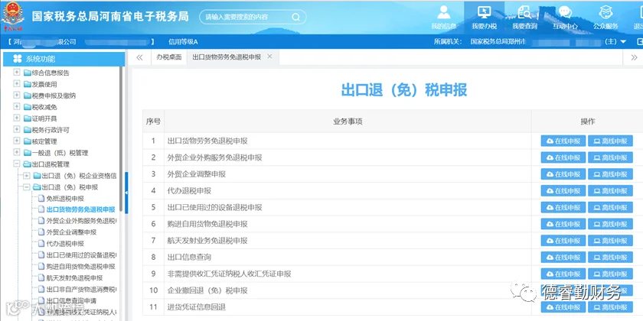This screenshot has height=321, width=643.
Task: Close the 出口货物劳务免退税申报 tab
Action: coord(269,57)
